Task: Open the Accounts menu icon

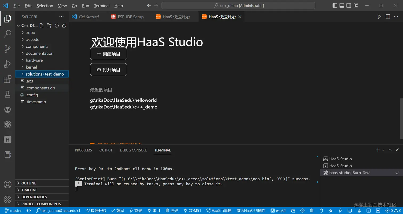Action: pos(7,184)
